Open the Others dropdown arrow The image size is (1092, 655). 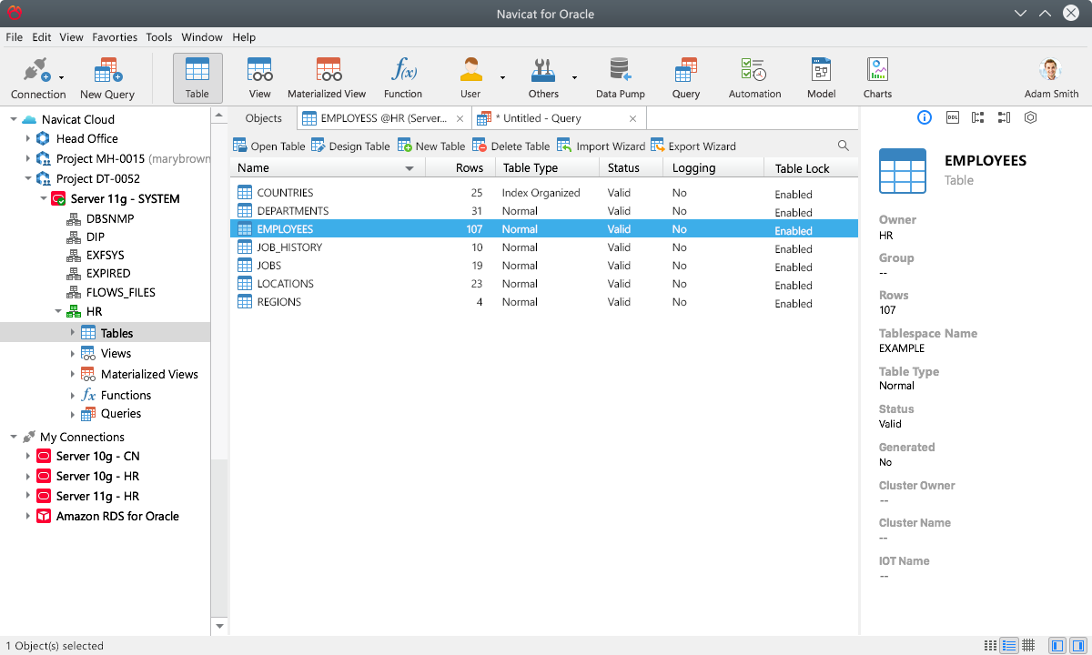(x=574, y=77)
